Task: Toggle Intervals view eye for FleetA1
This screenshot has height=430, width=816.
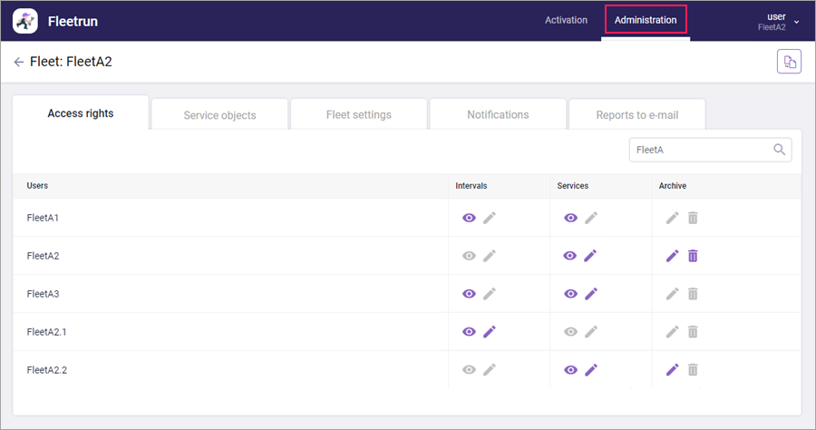Action: tap(469, 218)
